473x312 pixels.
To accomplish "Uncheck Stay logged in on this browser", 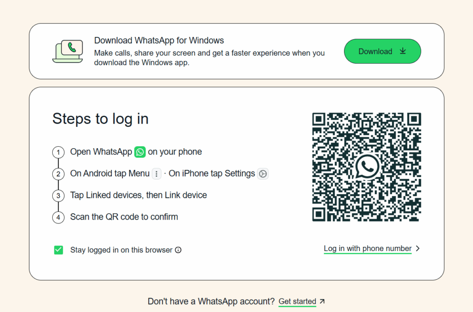I will pyautogui.click(x=59, y=250).
